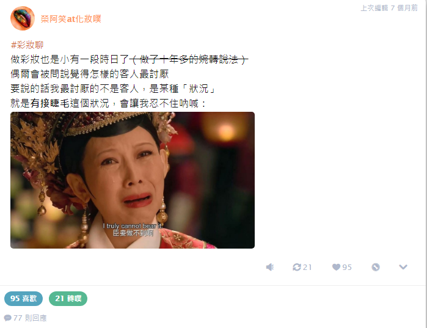Screen dimensions: 427x328
Task: Click the strikethrough text 做了十年多的婉轉說法
Action: click(189, 59)
